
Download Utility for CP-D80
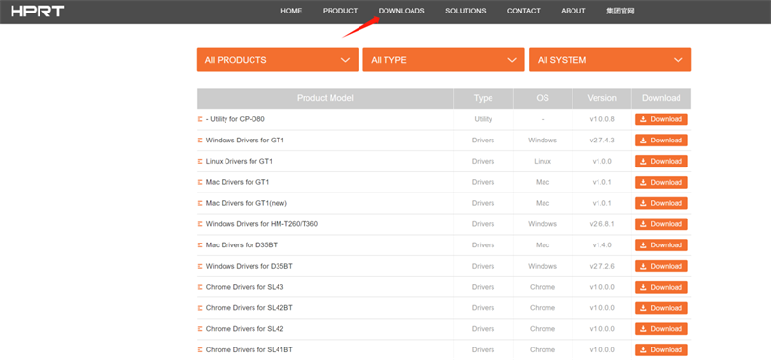coord(661,119)
